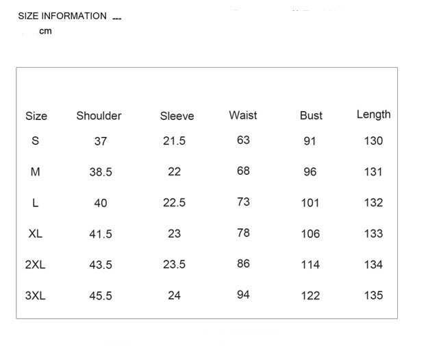Select the Bust column header
The image size is (426, 351).
[x=311, y=116]
